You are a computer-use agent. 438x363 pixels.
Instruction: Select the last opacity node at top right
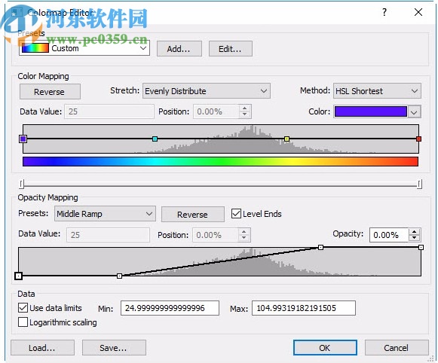tap(421, 247)
